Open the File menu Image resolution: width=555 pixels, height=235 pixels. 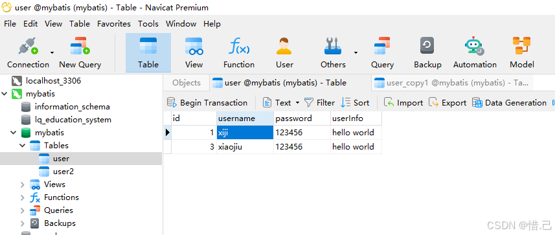pyautogui.click(x=10, y=24)
